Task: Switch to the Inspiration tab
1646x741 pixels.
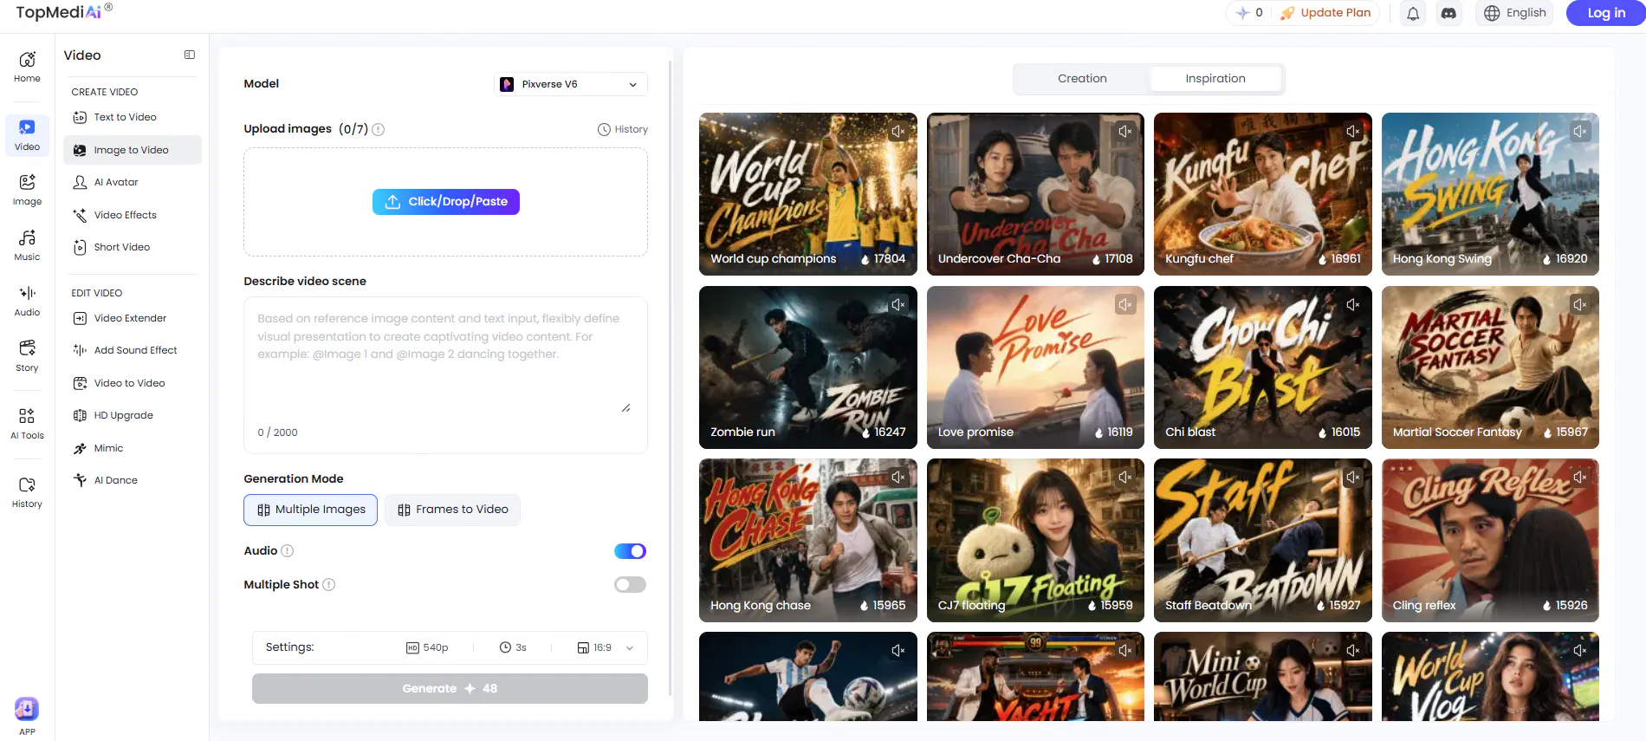Action: [x=1215, y=79]
